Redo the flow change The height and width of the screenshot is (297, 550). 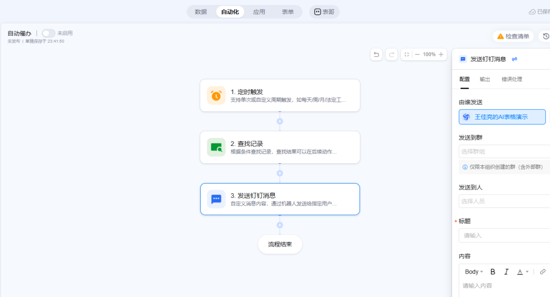click(392, 54)
